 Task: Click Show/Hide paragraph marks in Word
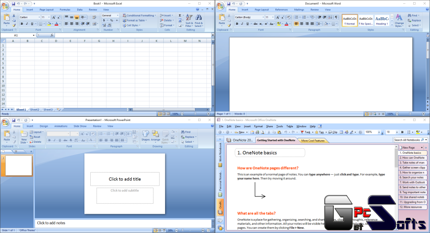336,17
